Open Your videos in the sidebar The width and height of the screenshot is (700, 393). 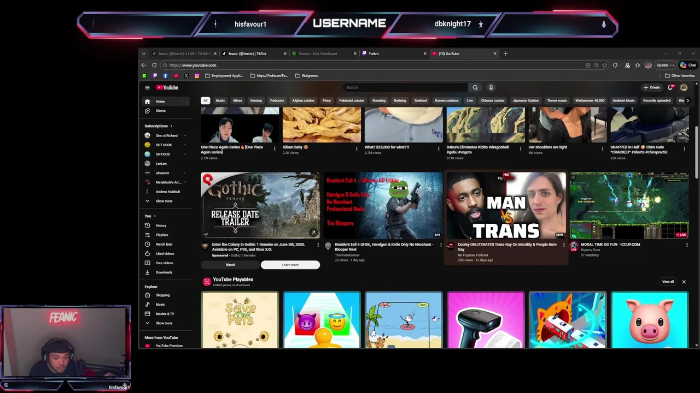(x=166, y=263)
